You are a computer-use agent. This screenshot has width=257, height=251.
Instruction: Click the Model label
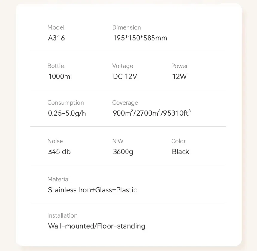coord(56,27)
